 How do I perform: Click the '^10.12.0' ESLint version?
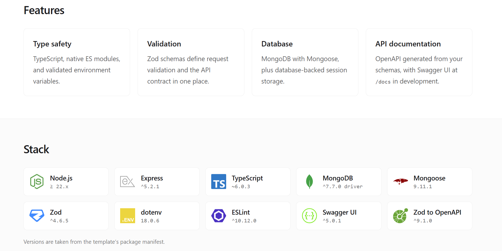click(244, 221)
